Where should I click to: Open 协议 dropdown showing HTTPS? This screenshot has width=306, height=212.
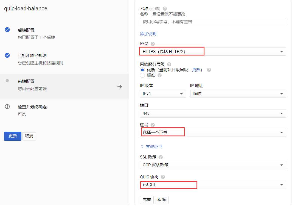(213, 52)
